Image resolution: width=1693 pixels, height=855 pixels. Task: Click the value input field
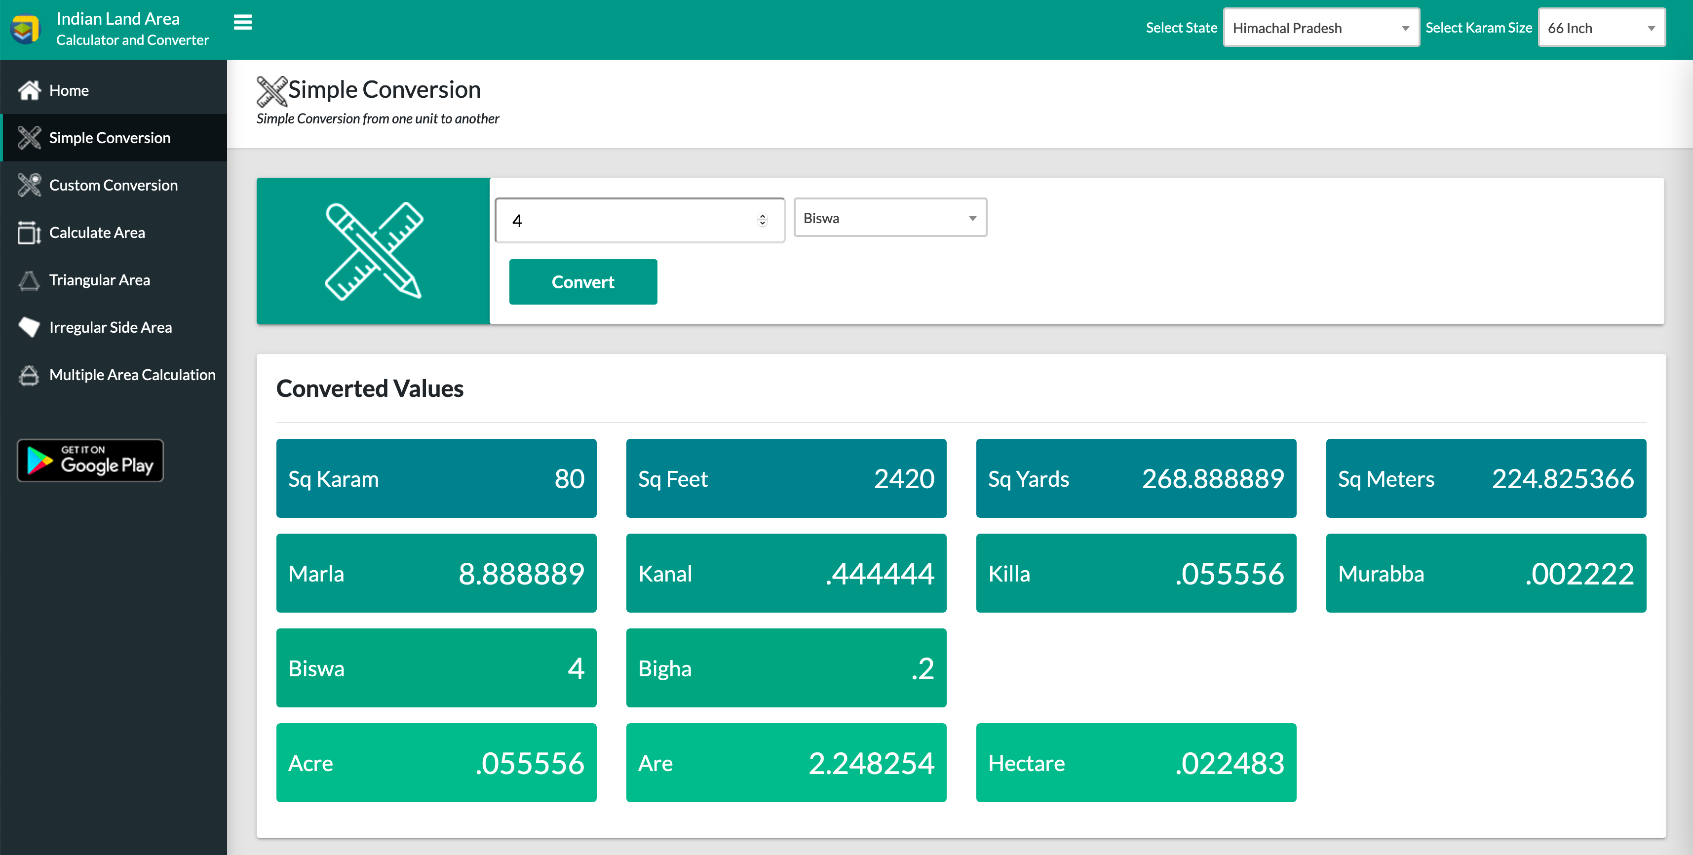coord(640,220)
